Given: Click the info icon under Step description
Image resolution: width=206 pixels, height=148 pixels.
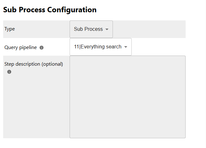Looking at the screenshot, I should (9, 72).
